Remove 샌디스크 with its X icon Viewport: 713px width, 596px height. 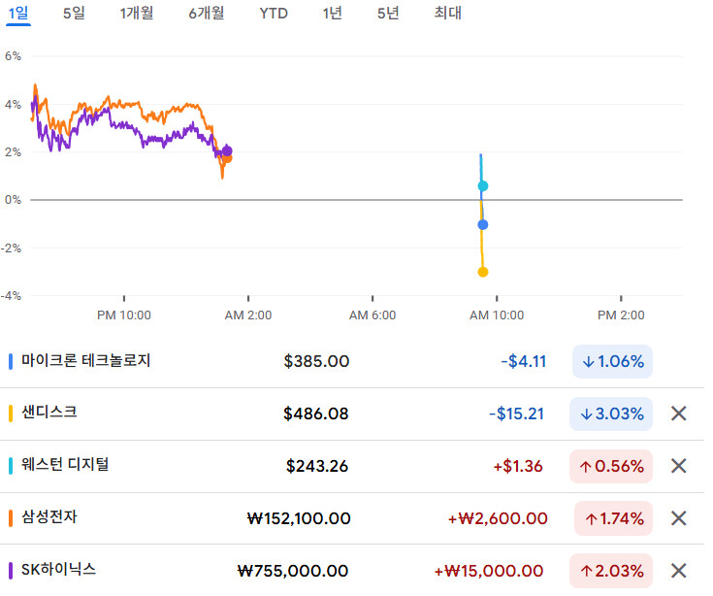coord(679,414)
